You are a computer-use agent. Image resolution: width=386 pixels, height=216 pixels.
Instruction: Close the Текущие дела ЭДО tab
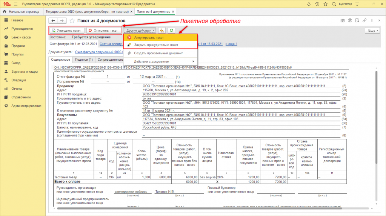131,12
